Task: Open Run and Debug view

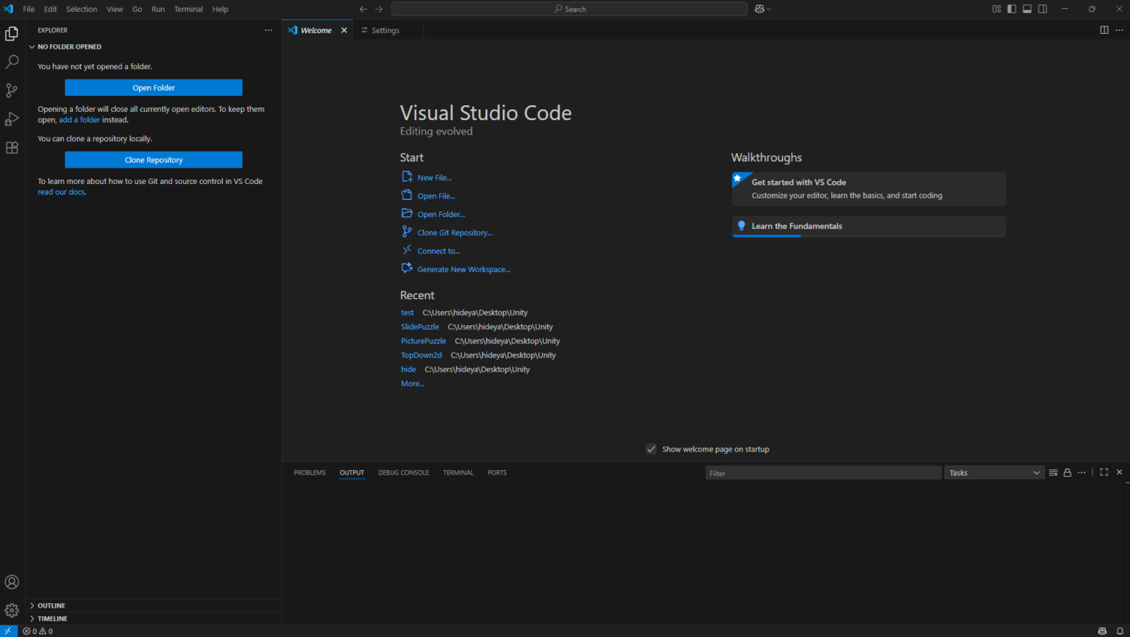Action: [12, 118]
